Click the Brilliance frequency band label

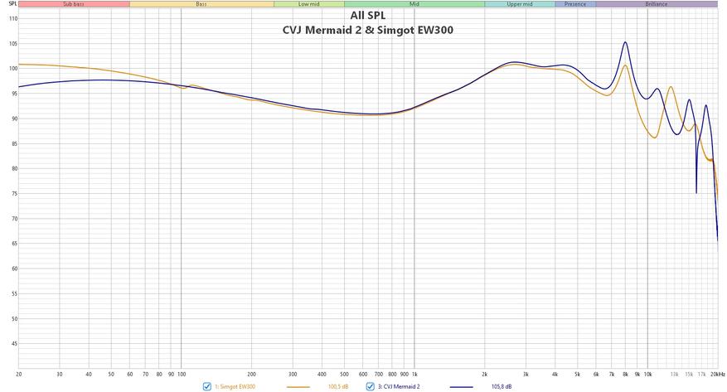pyautogui.click(x=657, y=4)
